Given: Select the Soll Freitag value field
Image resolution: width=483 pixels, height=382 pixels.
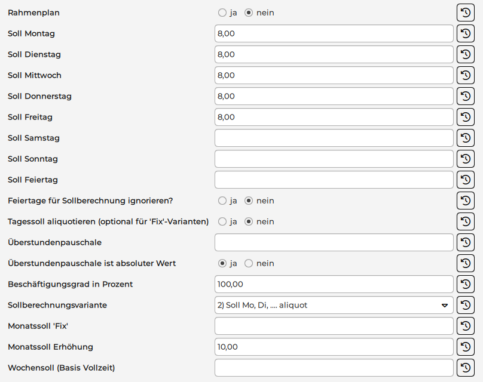Looking at the screenshot, I should [334, 117].
